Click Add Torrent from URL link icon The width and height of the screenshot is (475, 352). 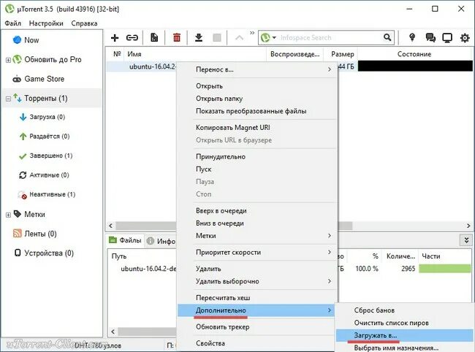pos(132,38)
